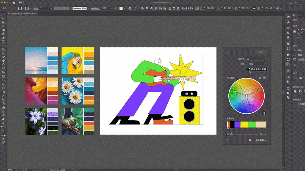
Task: Toggle the brightness/saturation display button below swatches
Action: 227,134
